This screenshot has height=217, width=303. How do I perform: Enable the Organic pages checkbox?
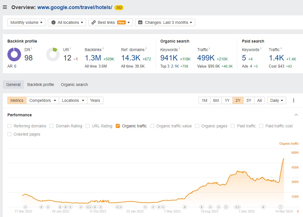[197, 126]
